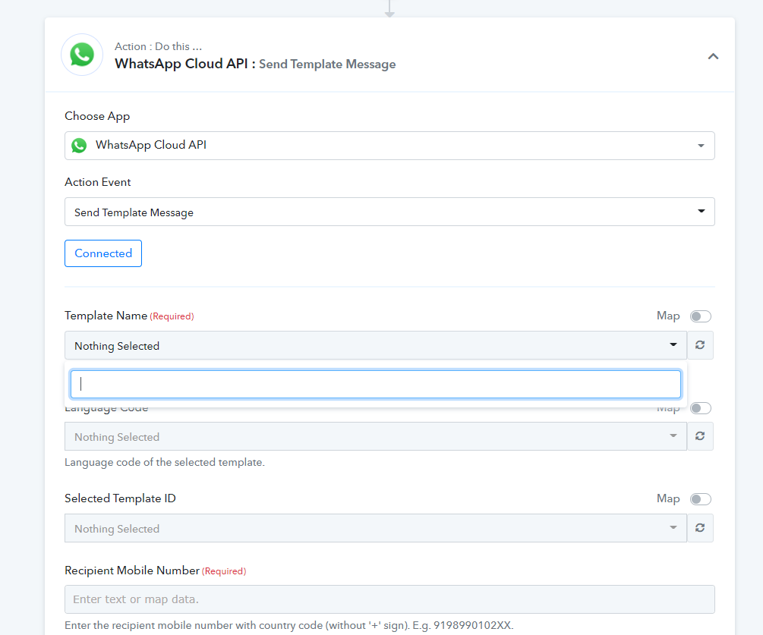
Task: Toggle Map switch for Template Name
Action: coord(700,316)
